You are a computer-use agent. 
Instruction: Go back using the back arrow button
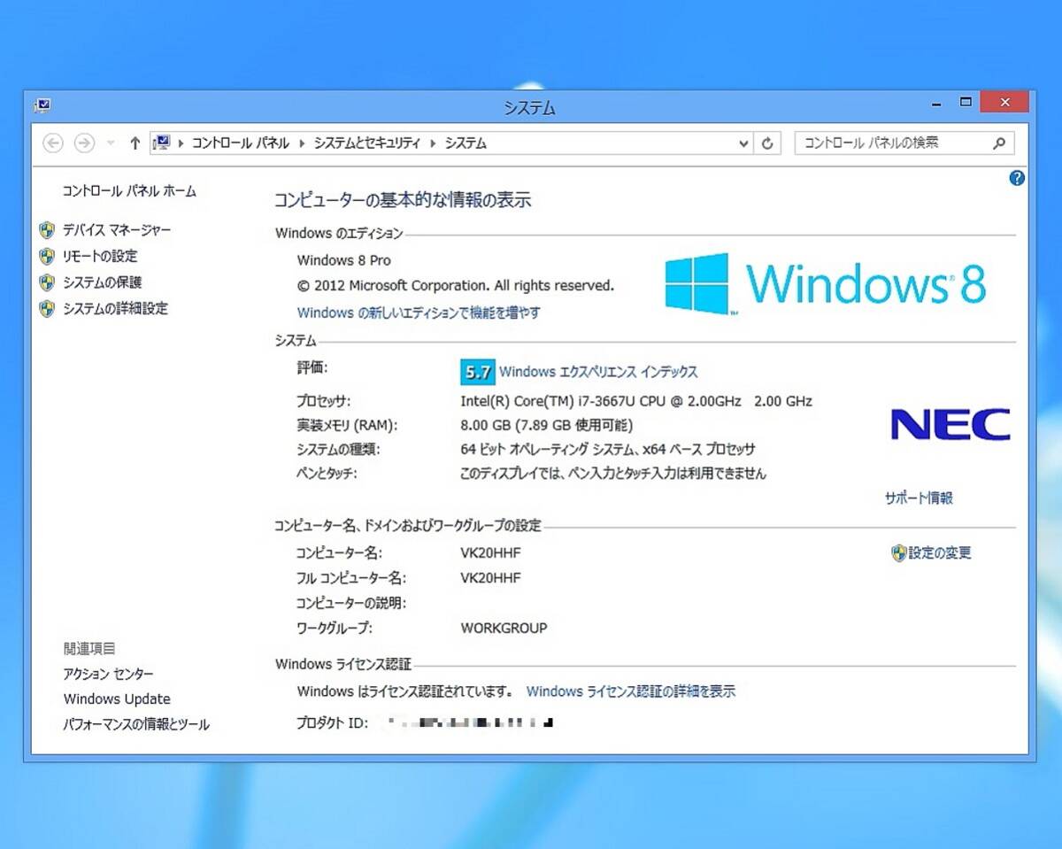click(53, 143)
